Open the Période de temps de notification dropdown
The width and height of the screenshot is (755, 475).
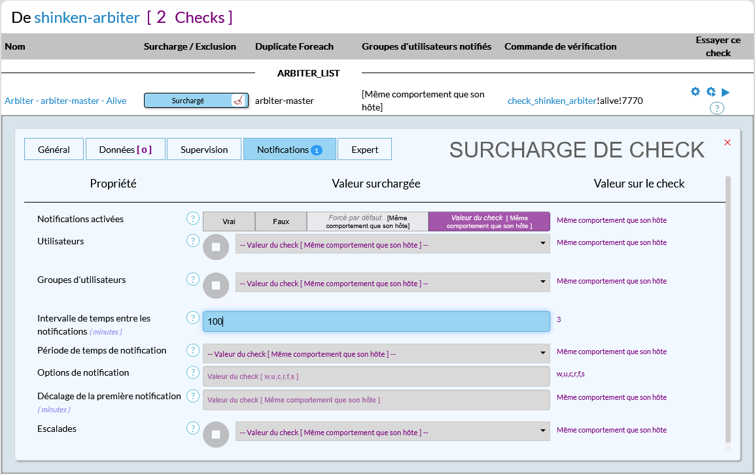click(x=376, y=354)
